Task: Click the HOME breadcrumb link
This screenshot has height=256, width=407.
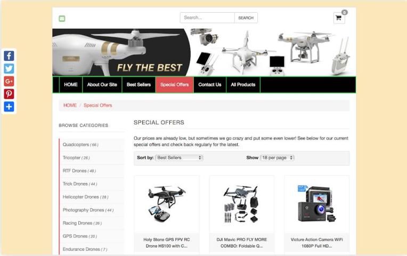Action: point(70,105)
